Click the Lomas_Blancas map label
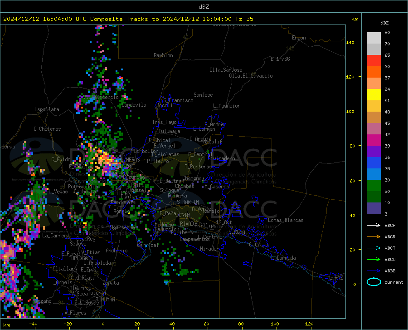 286,220
